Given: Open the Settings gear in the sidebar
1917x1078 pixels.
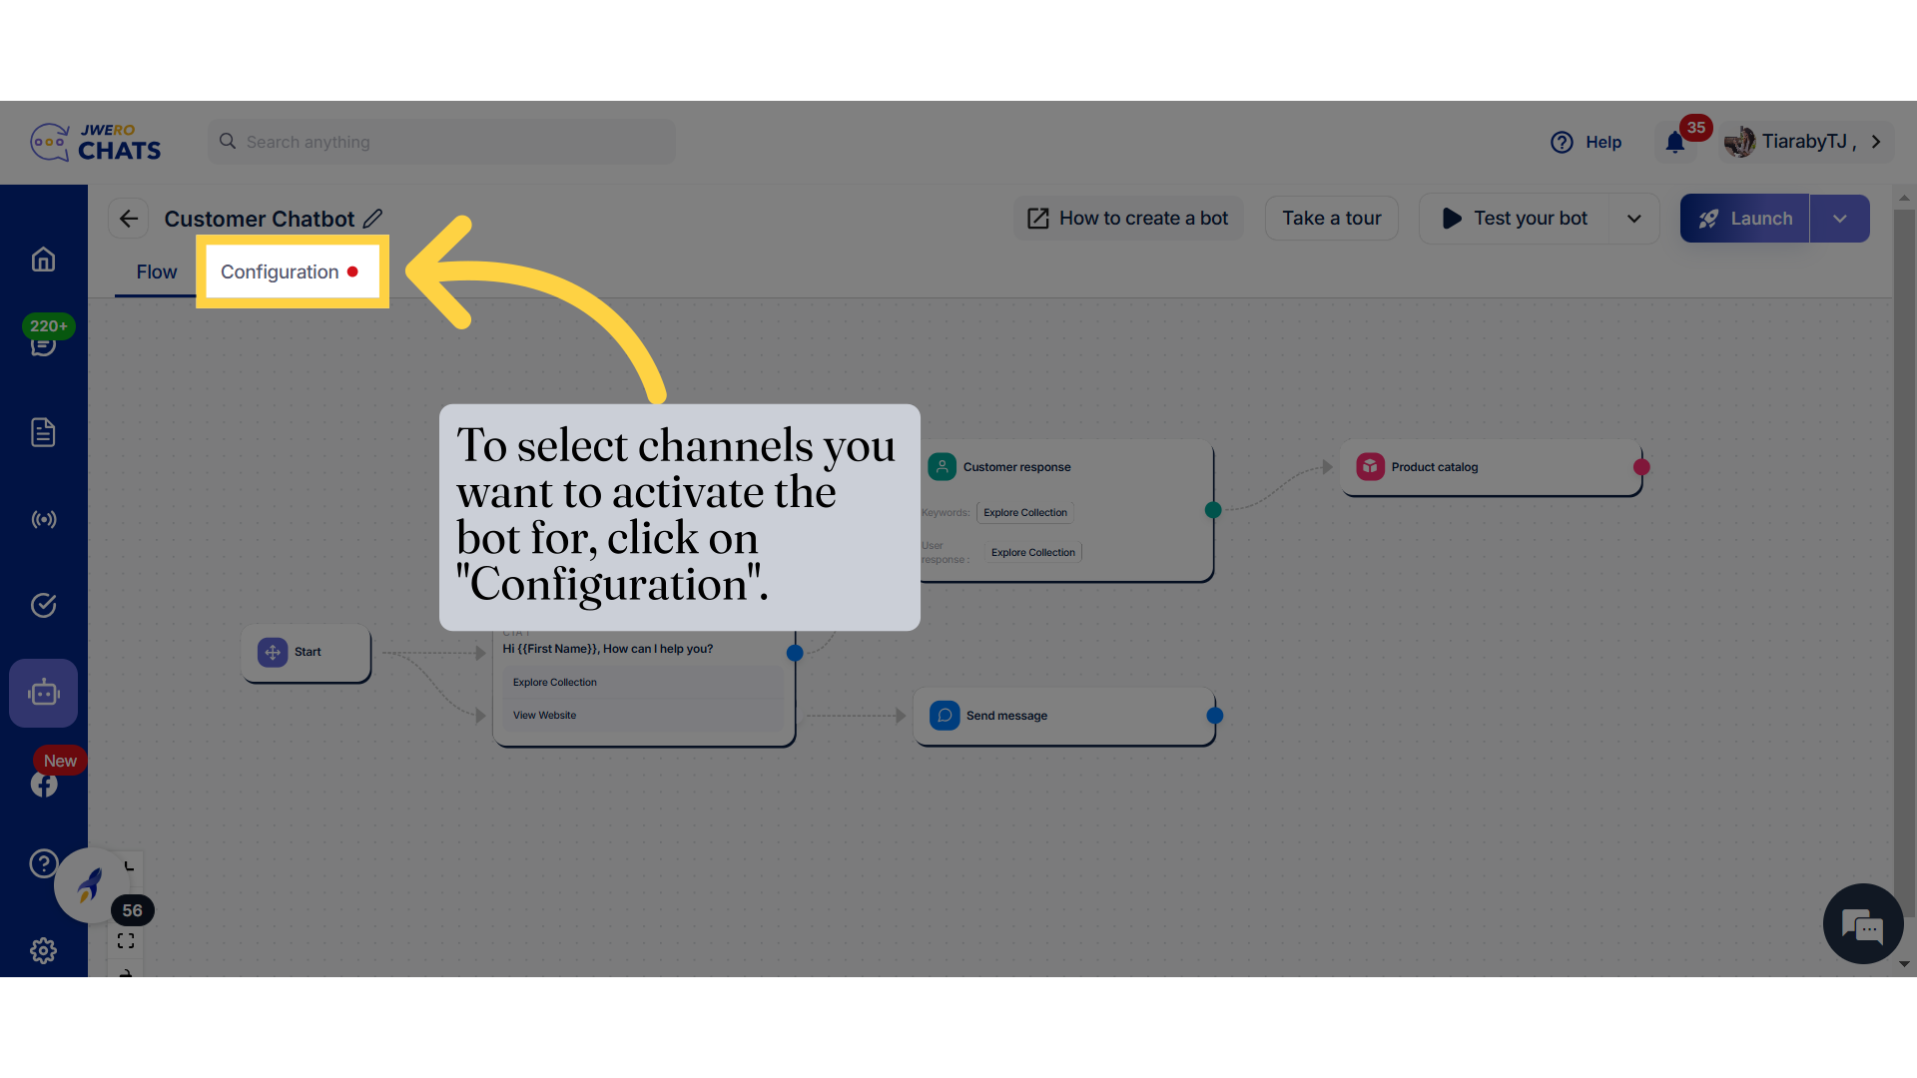Looking at the screenshot, I should point(43,950).
